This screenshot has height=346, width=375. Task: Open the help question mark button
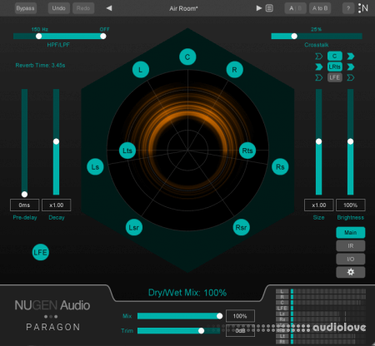348,8
